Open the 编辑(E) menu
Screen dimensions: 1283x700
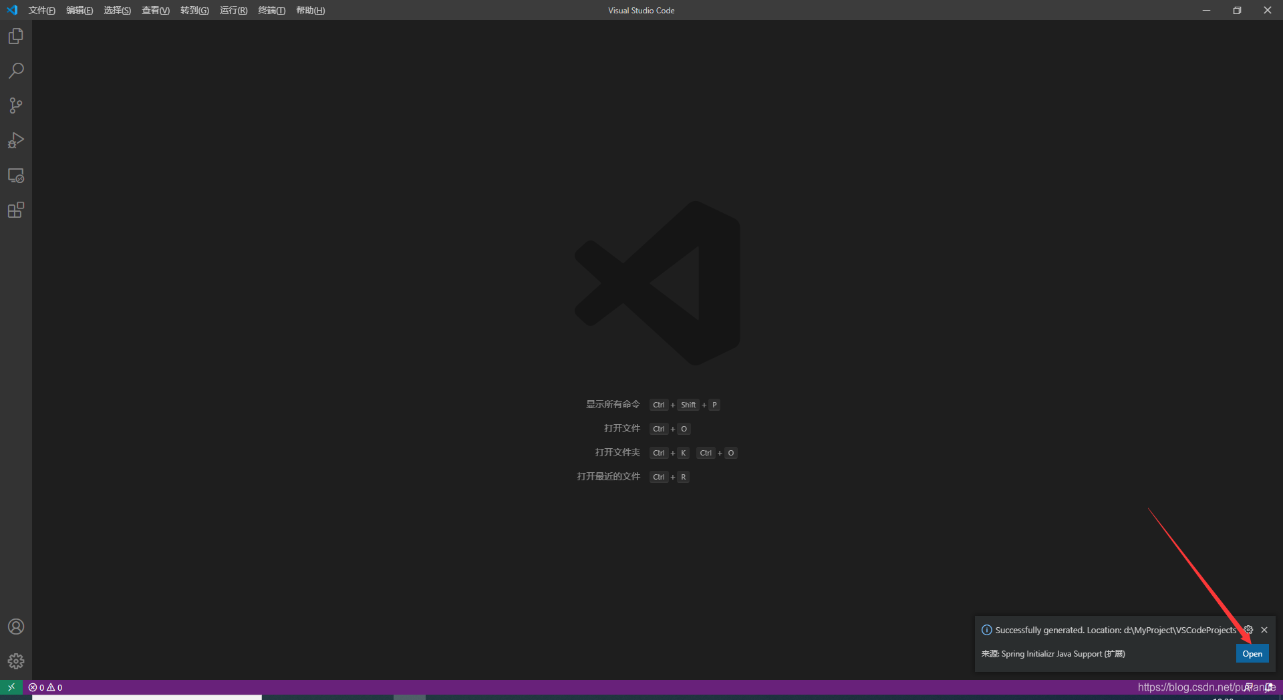(x=80, y=10)
